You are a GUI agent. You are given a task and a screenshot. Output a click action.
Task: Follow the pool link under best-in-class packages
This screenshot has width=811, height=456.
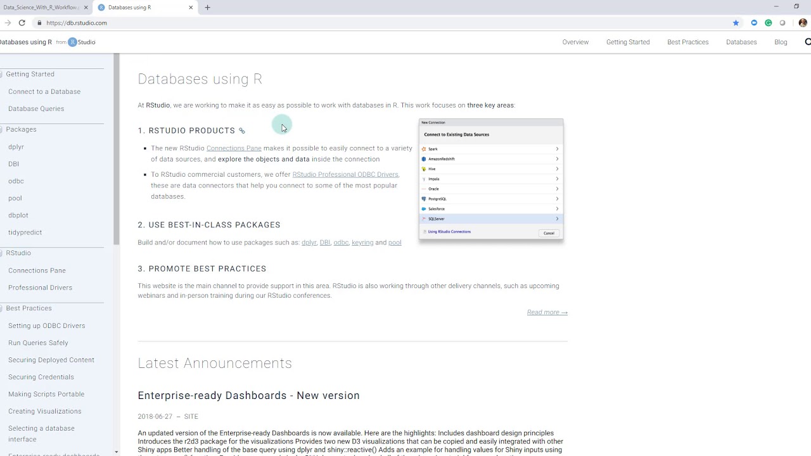click(x=395, y=243)
